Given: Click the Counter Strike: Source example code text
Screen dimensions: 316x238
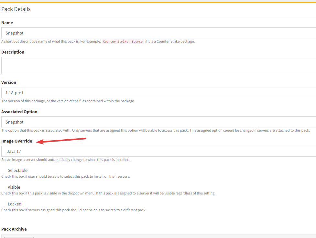Looking at the screenshot, I should [123, 42].
